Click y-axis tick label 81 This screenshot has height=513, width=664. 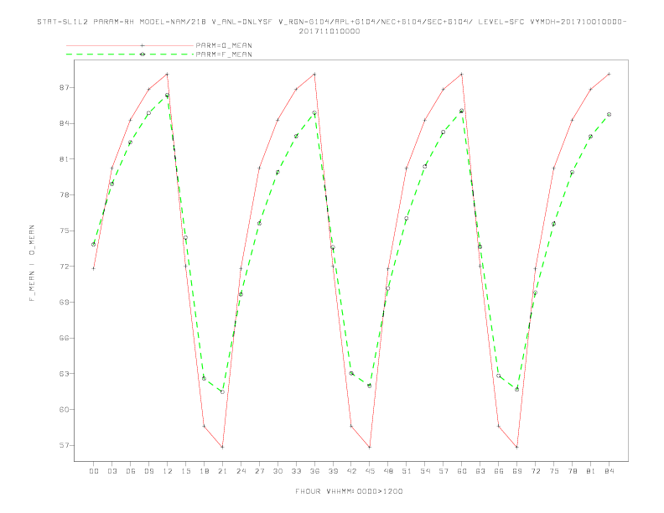pos(64,159)
